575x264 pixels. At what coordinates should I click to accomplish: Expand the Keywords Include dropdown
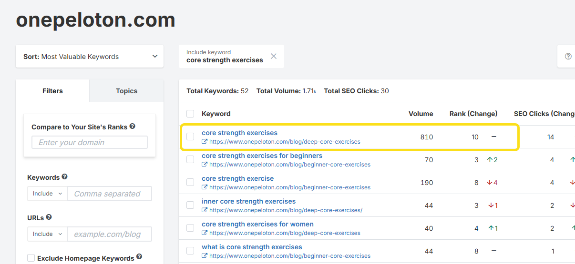47,194
